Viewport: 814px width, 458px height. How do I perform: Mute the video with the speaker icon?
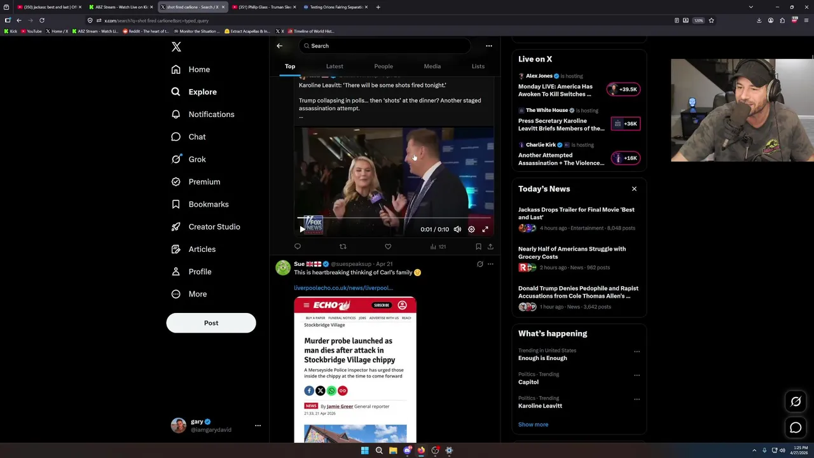pos(457,229)
